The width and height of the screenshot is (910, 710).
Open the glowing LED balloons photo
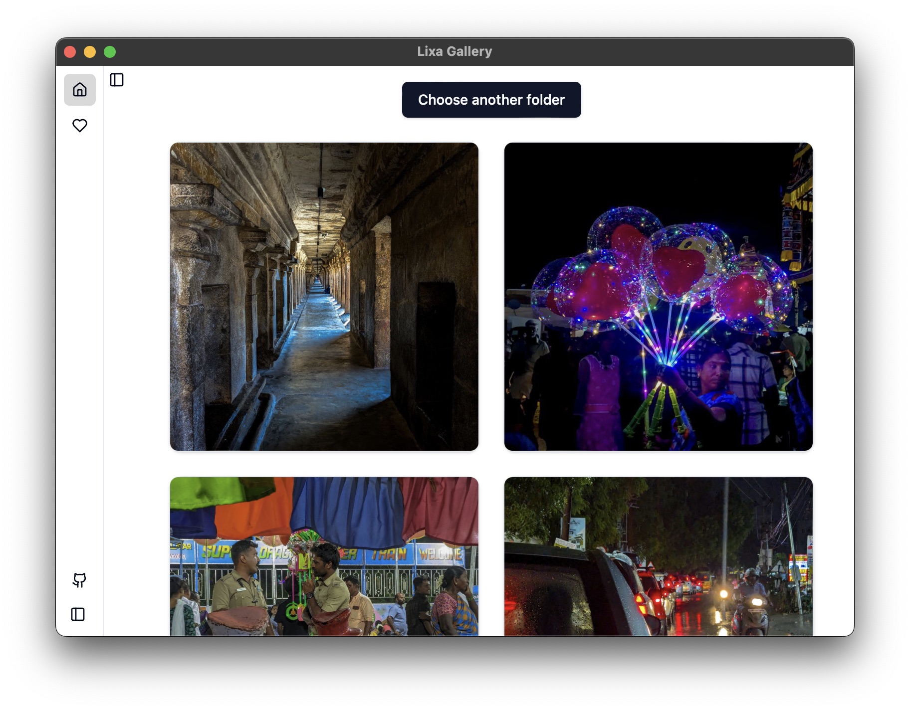[x=658, y=296]
